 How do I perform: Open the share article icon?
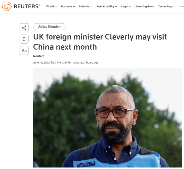click(x=24, y=28)
